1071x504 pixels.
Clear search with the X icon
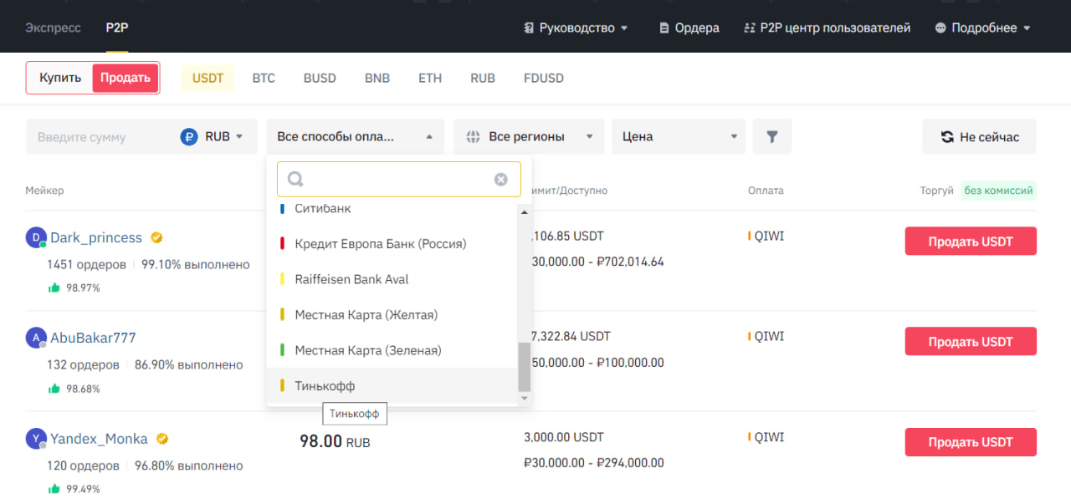[500, 179]
